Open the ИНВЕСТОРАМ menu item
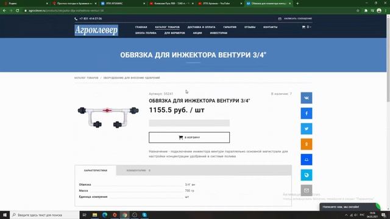This screenshot has height=219, width=390. 219,33
